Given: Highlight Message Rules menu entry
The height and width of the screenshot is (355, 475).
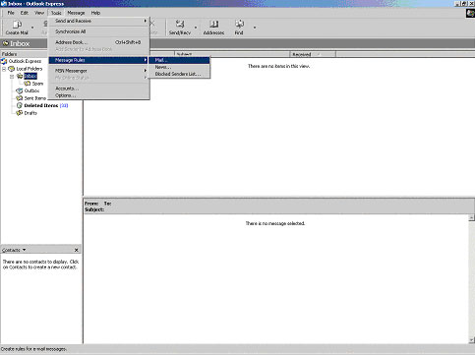Looking at the screenshot, I should 99,60.
